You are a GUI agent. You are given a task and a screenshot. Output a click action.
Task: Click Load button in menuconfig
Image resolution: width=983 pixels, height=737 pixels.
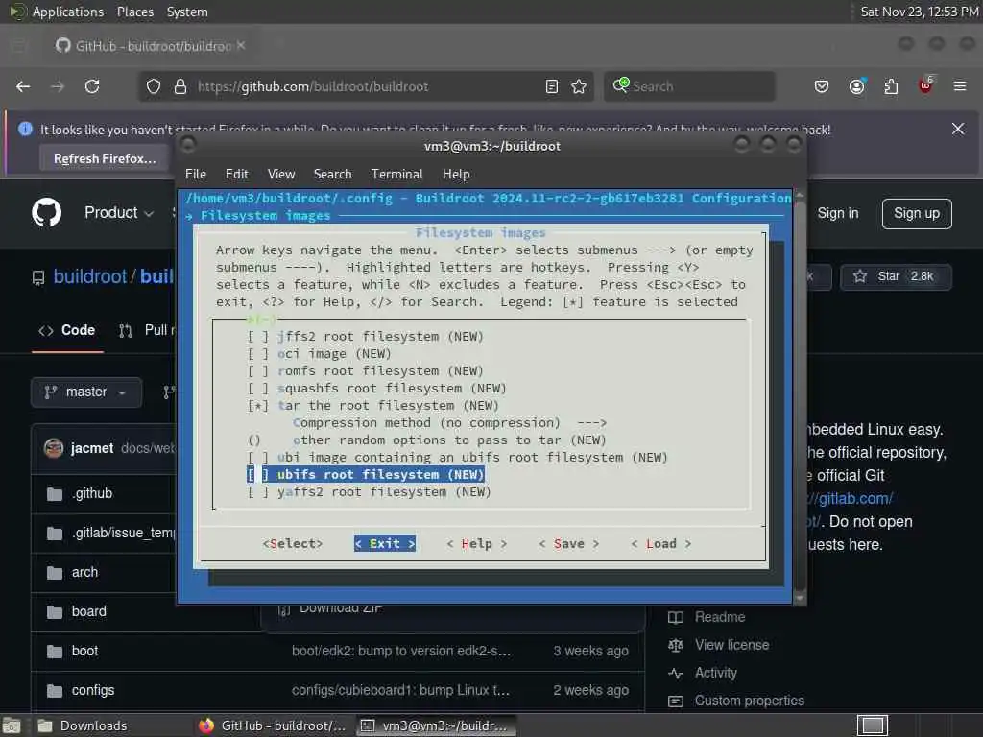point(661,544)
